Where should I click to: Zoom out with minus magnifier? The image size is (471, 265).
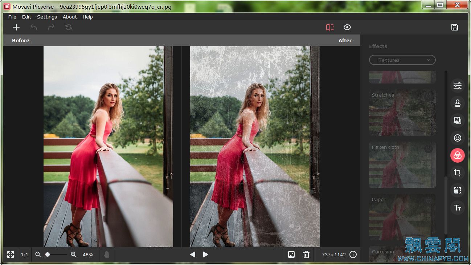(x=38, y=254)
